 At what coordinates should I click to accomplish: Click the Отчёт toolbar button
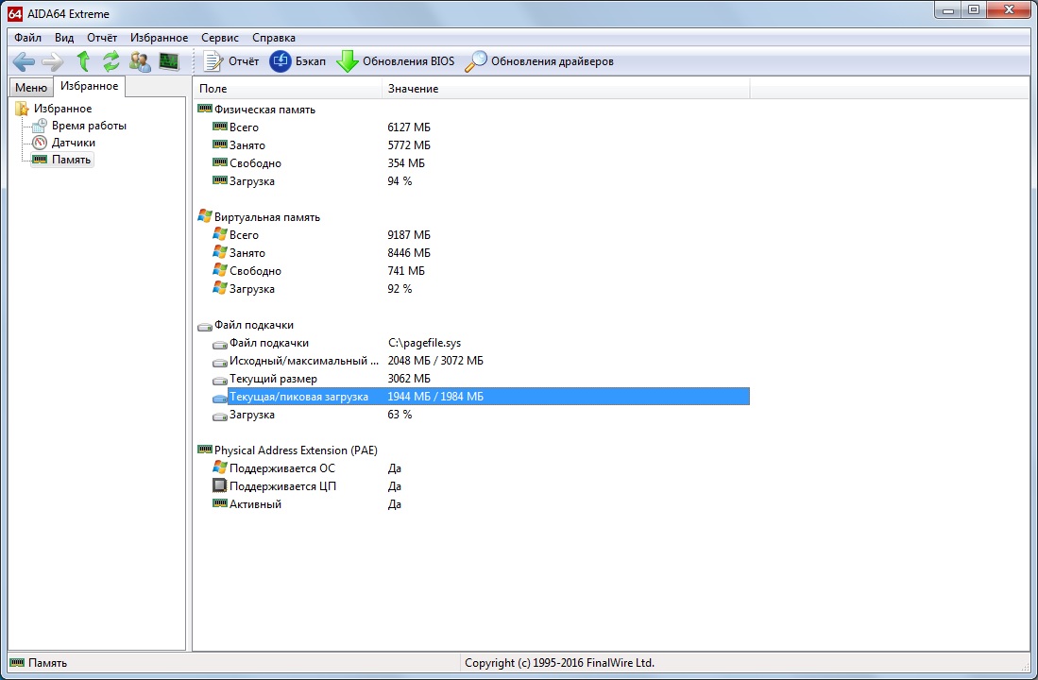[x=231, y=61]
